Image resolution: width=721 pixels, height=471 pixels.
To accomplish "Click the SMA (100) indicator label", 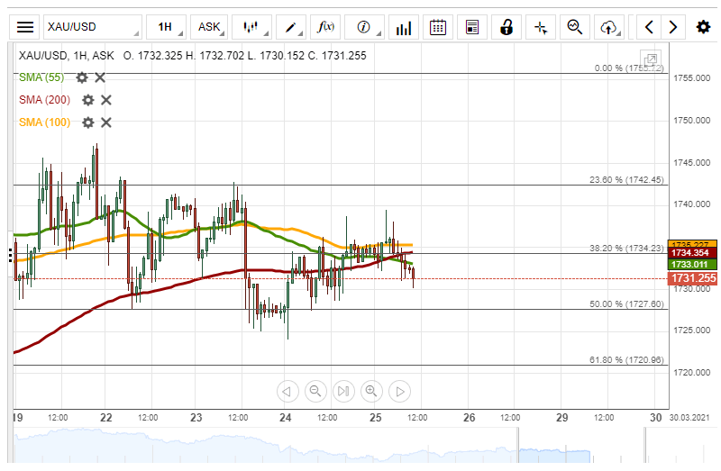I will (x=44, y=122).
